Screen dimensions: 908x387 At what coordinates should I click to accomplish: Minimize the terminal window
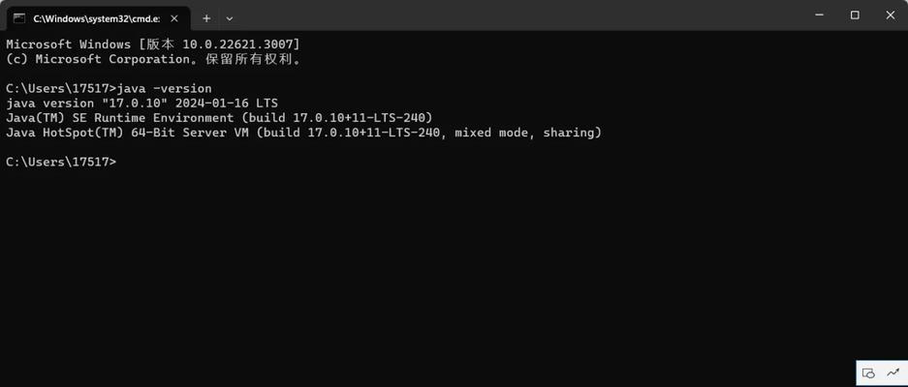click(820, 15)
